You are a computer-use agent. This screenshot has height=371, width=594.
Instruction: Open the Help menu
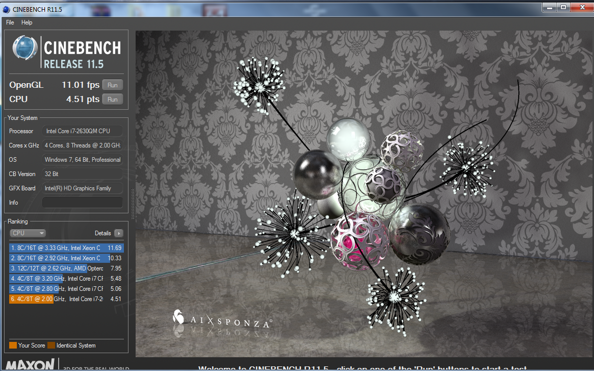point(27,22)
